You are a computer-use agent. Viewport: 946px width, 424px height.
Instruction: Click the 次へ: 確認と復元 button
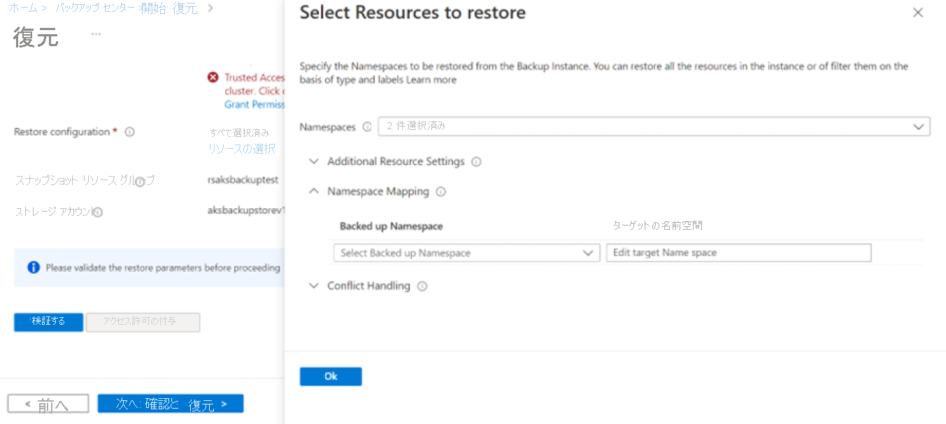tap(171, 404)
